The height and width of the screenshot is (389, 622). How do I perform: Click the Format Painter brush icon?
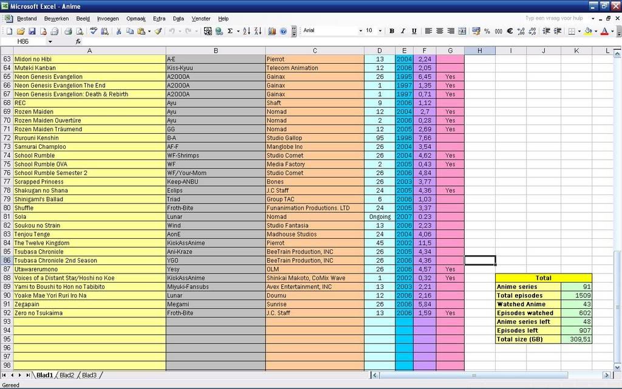(158, 31)
